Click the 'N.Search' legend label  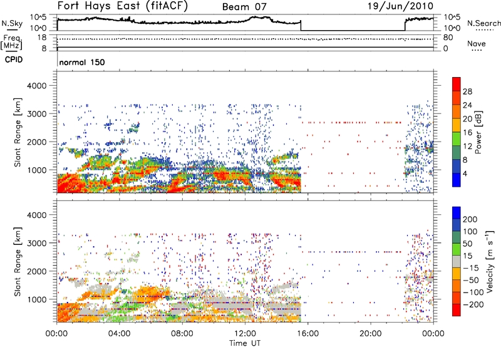(484, 23)
